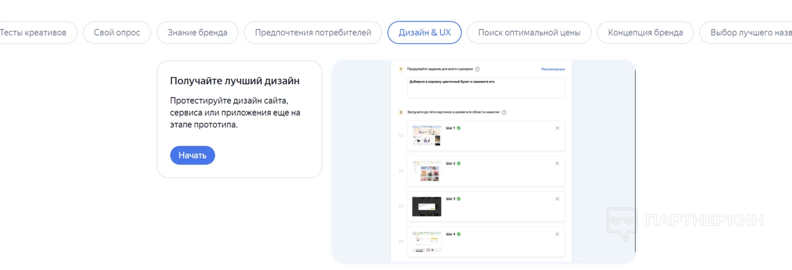Click the drag handle for Шаг 1
Viewport: 792px width, 270px height.
[x=401, y=135]
